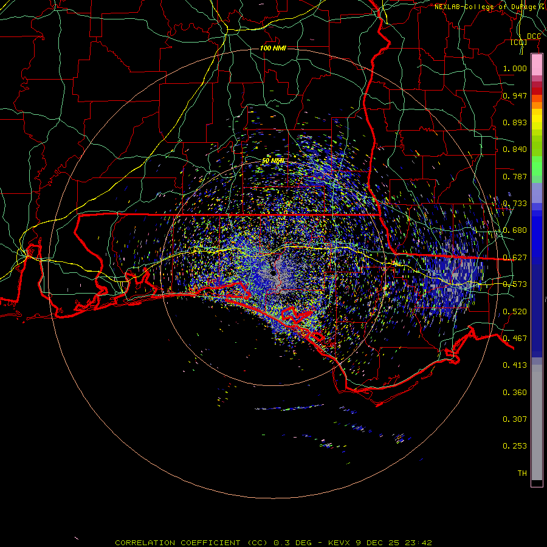Select the 0.253 scale value

515,446
